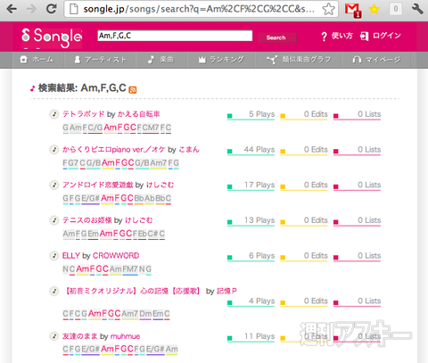Open song アンドロイド恋愛遊戯
This screenshot has height=363, width=428.
point(98,185)
